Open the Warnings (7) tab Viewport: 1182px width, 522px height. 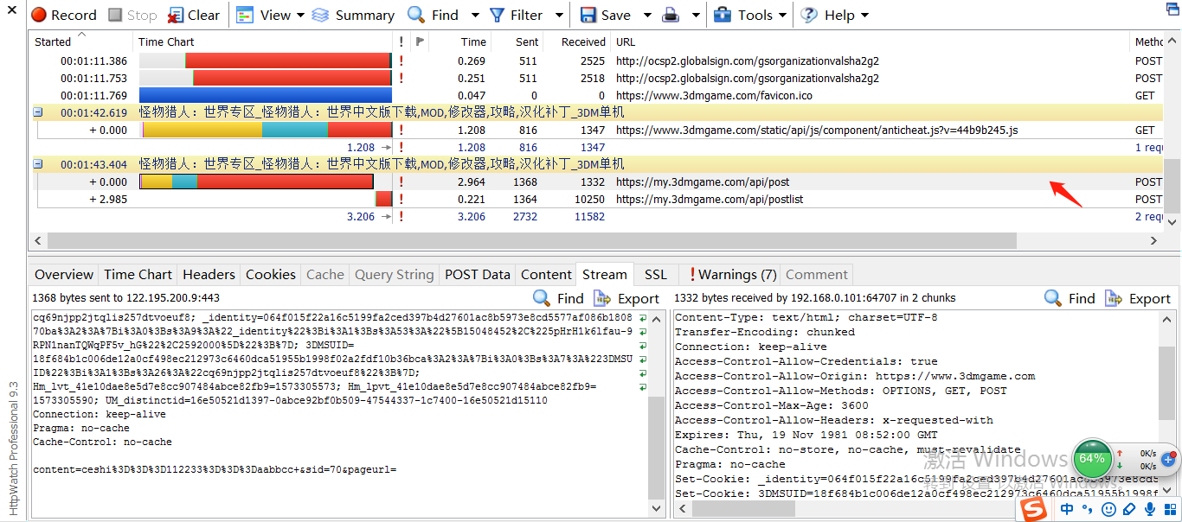tap(732, 275)
